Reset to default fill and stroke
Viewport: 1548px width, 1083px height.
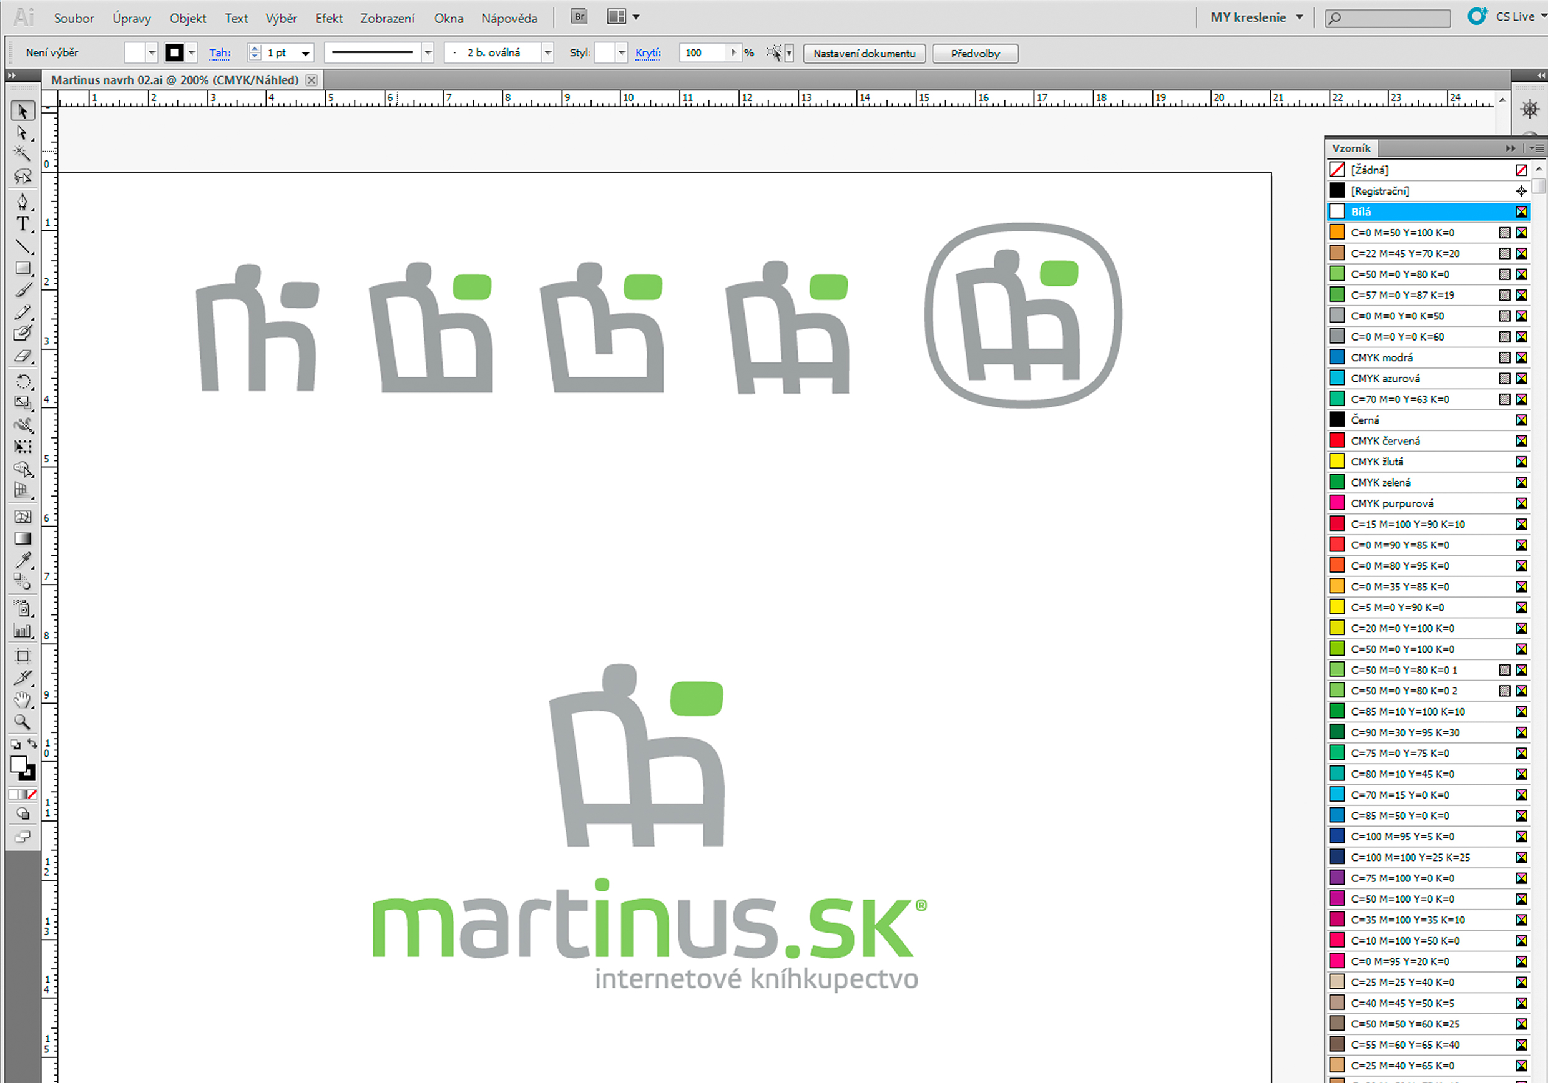pos(15,745)
